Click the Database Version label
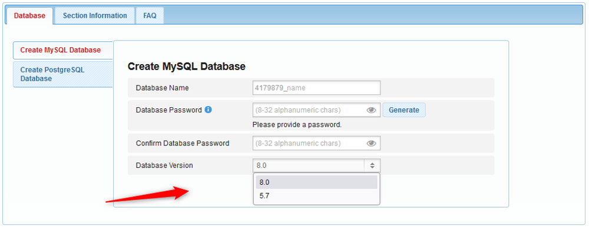Screen dimensions: 589x232 tap(164, 165)
